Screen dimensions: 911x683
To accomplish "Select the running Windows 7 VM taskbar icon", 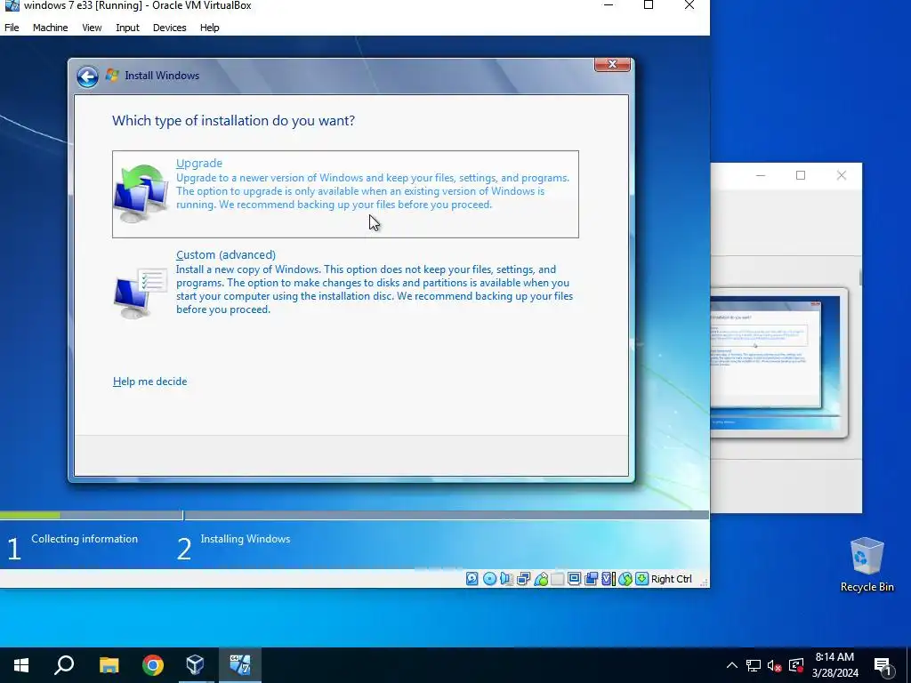I will [x=240, y=665].
